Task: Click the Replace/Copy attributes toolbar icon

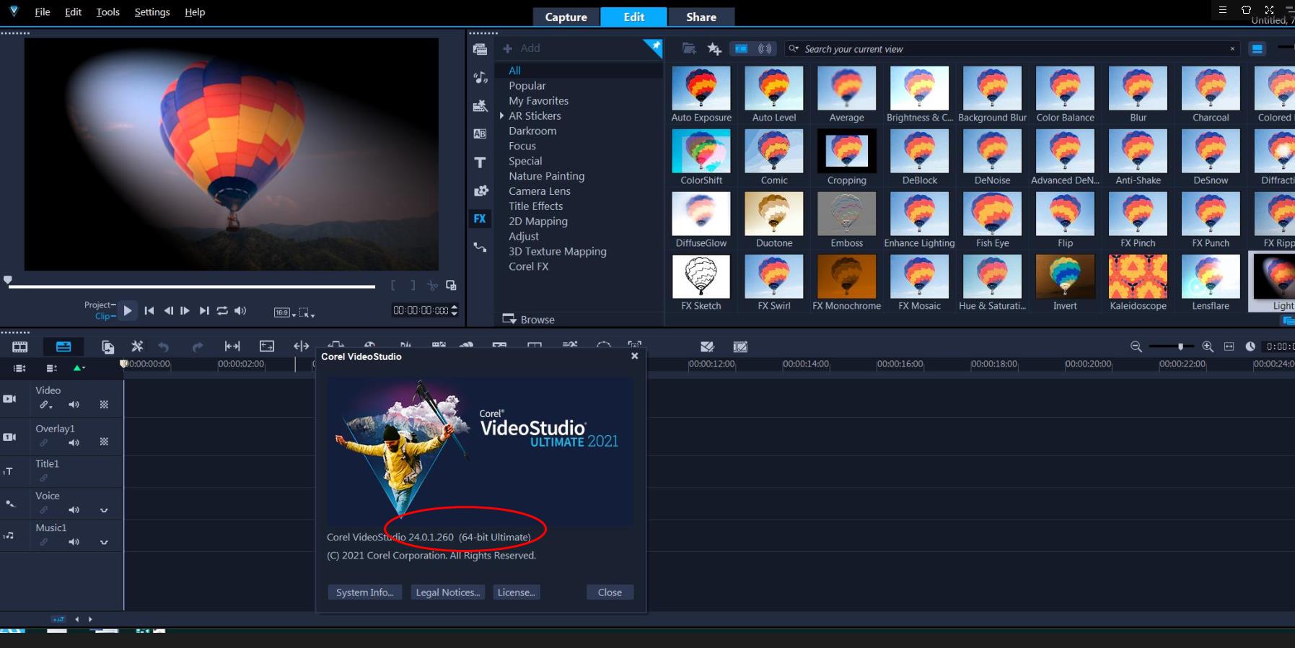Action: pos(107,347)
